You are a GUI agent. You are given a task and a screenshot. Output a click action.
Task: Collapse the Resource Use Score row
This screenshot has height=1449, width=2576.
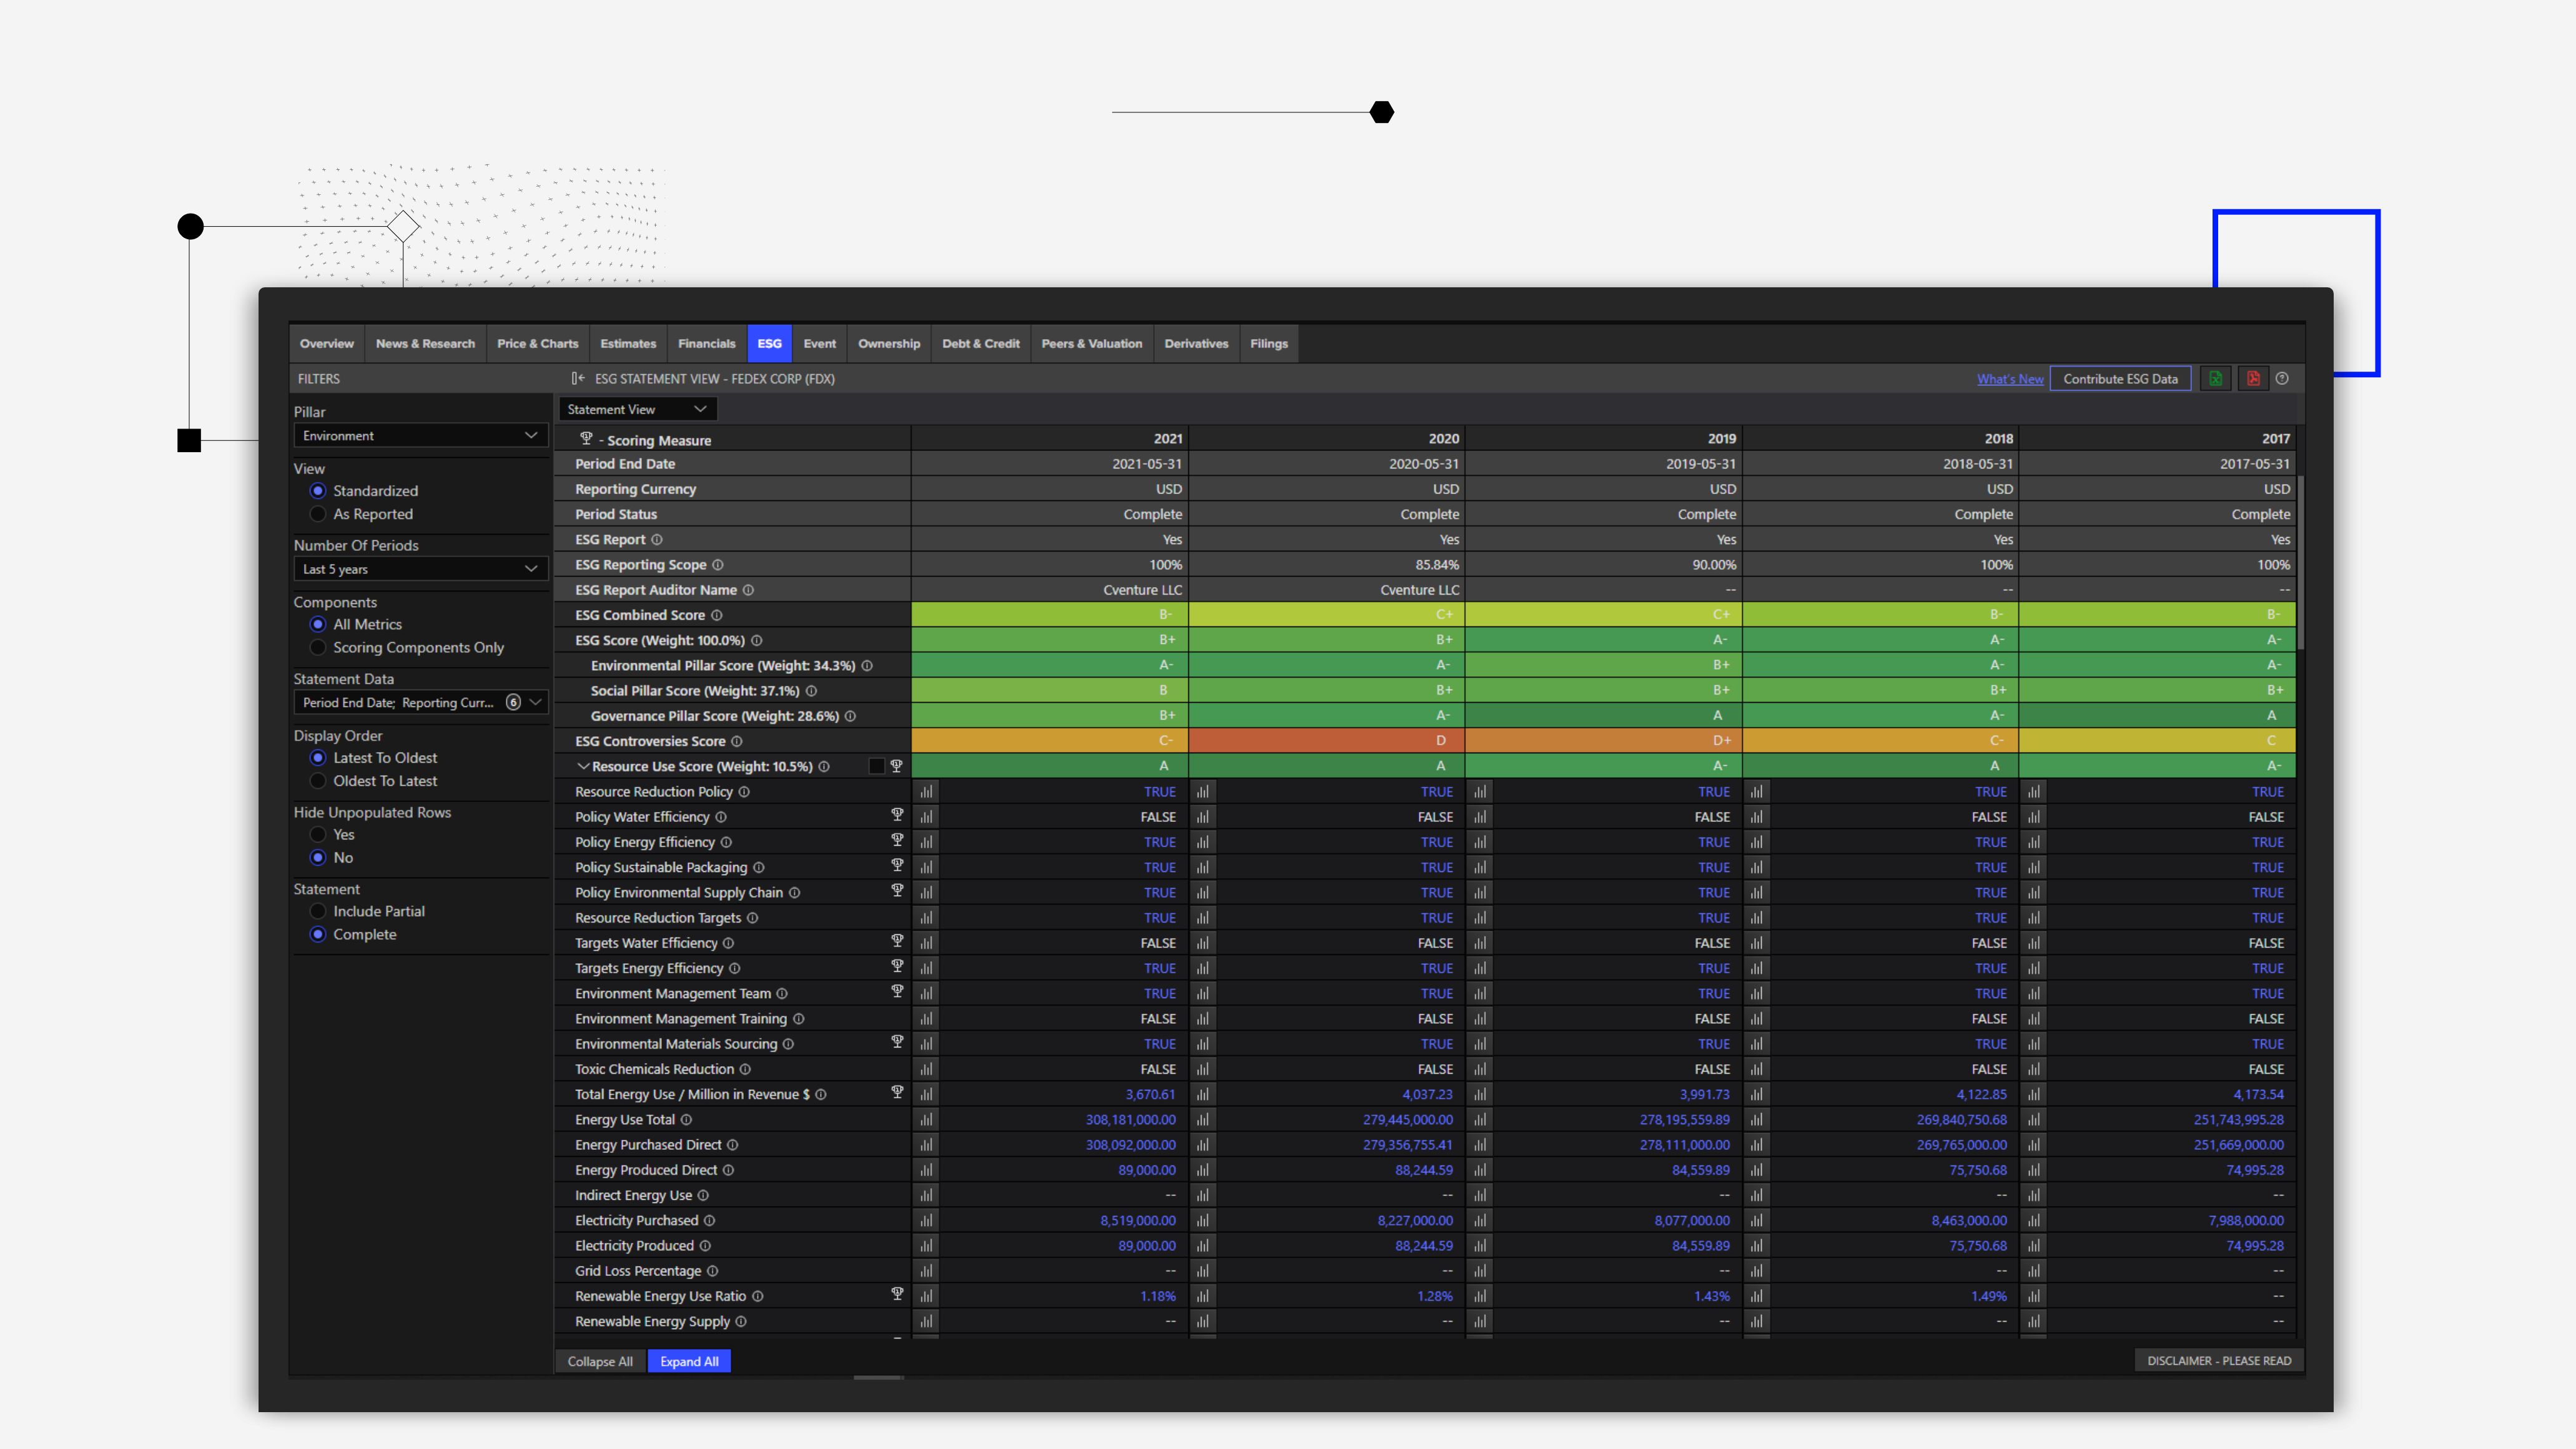point(583,767)
